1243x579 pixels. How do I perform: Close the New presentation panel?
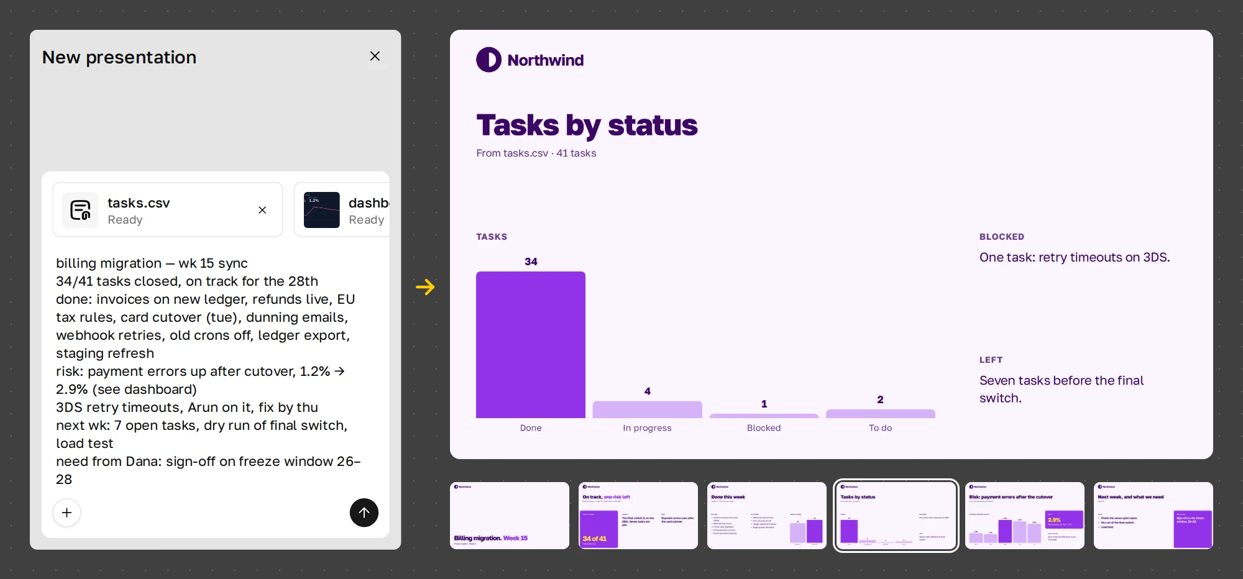[x=375, y=56]
